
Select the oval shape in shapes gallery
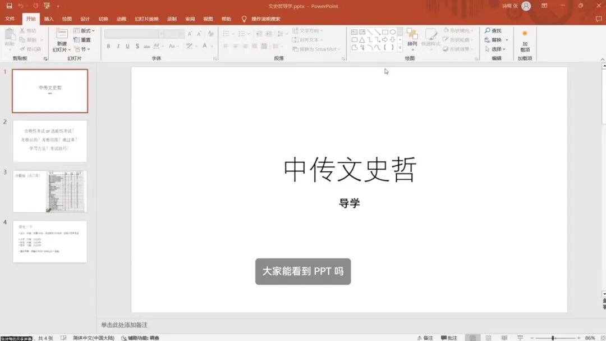pyautogui.click(x=393, y=32)
